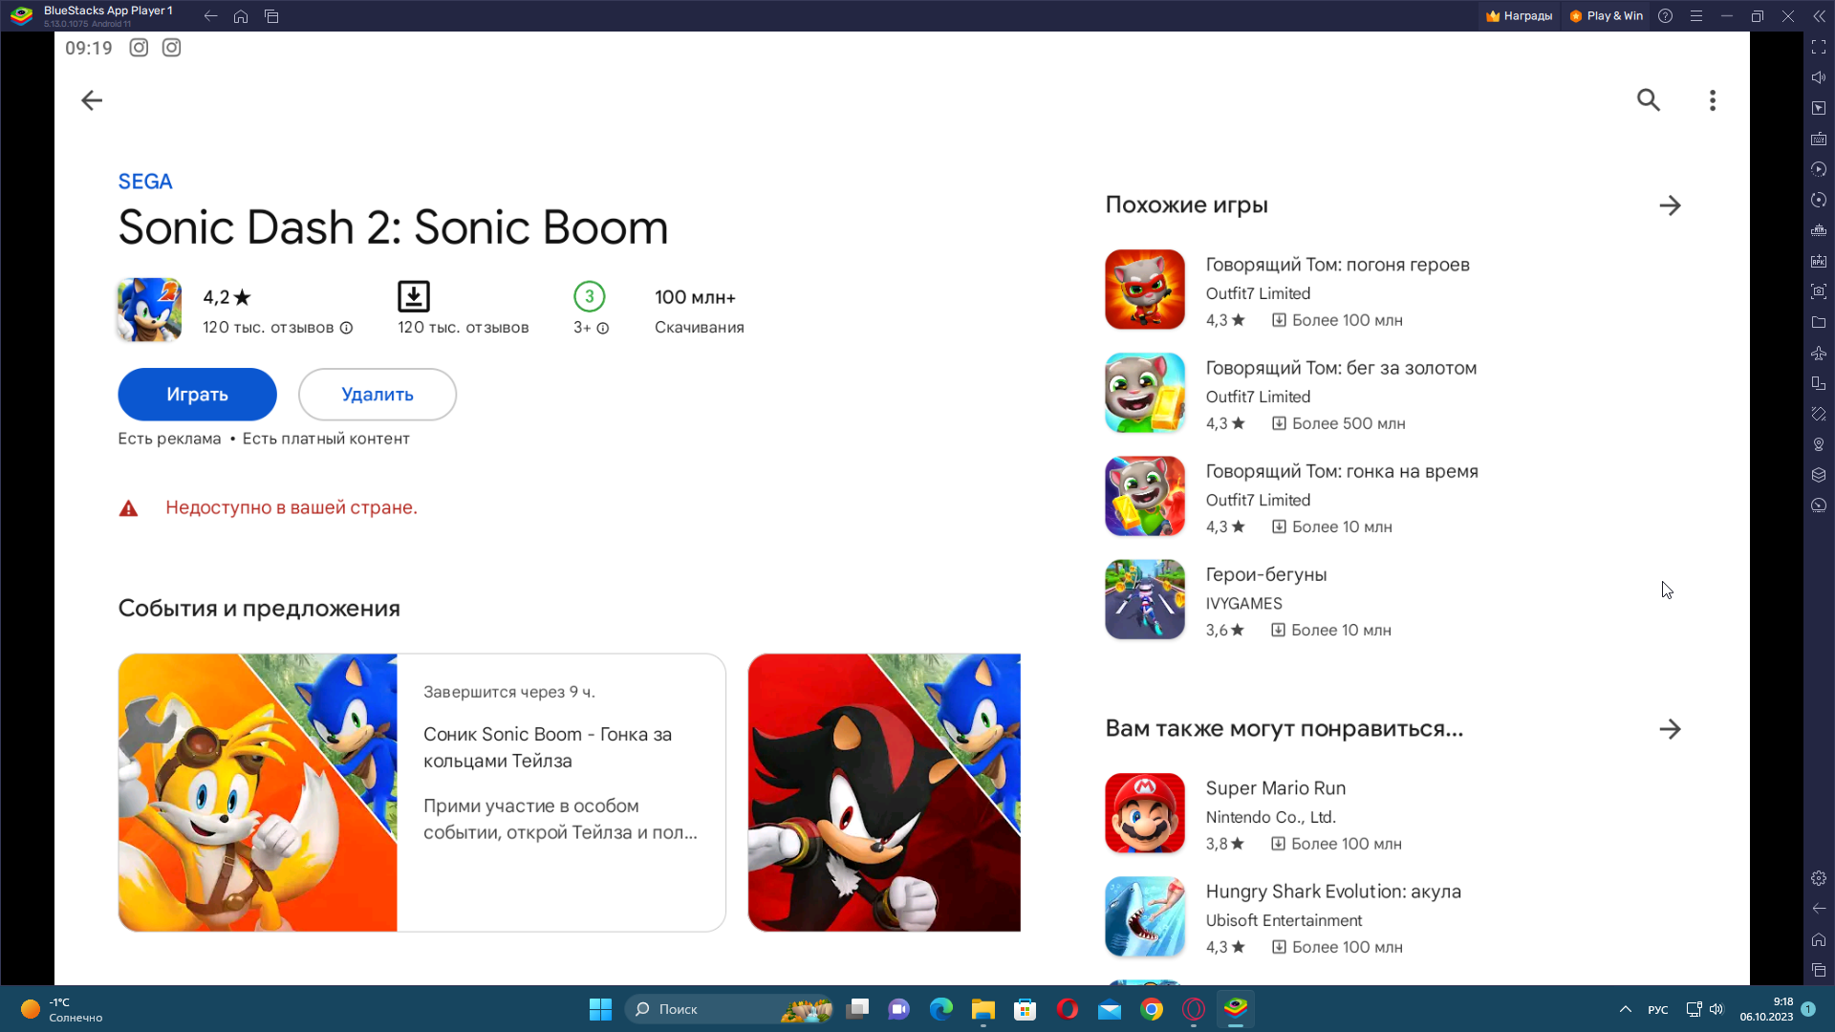The height and width of the screenshot is (1032, 1835).
Task: Open the BlueStacks help question icon
Action: (x=1665, y=16)
